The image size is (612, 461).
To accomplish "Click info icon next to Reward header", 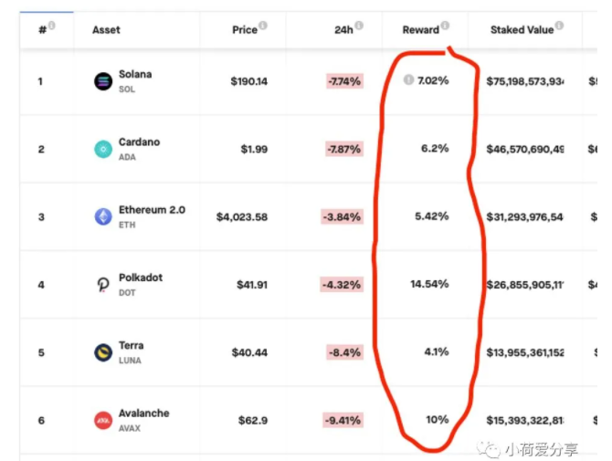I will tap(445, 26).
